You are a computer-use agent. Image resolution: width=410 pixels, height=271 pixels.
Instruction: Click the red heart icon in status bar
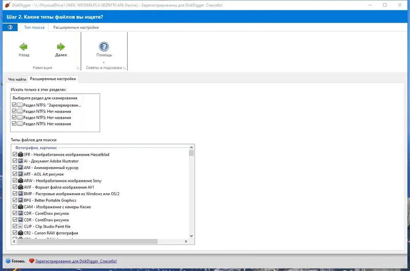pyautogui.click(x=31, y=261)
